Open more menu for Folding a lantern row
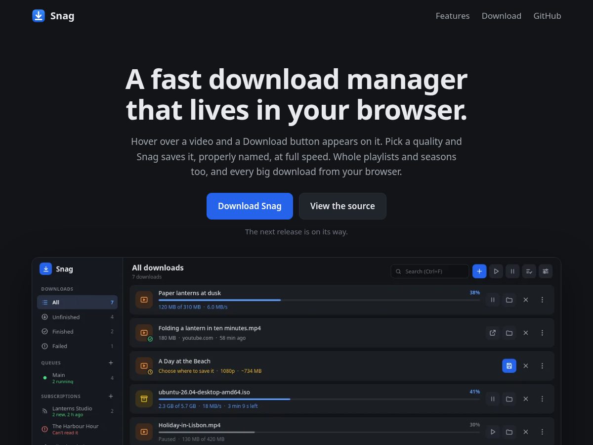The height and width of the screenshot is (445, 593). click(x=542, y=333)
